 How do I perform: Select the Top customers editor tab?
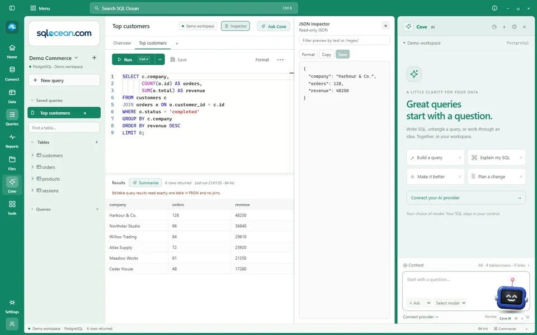[152, 43]
